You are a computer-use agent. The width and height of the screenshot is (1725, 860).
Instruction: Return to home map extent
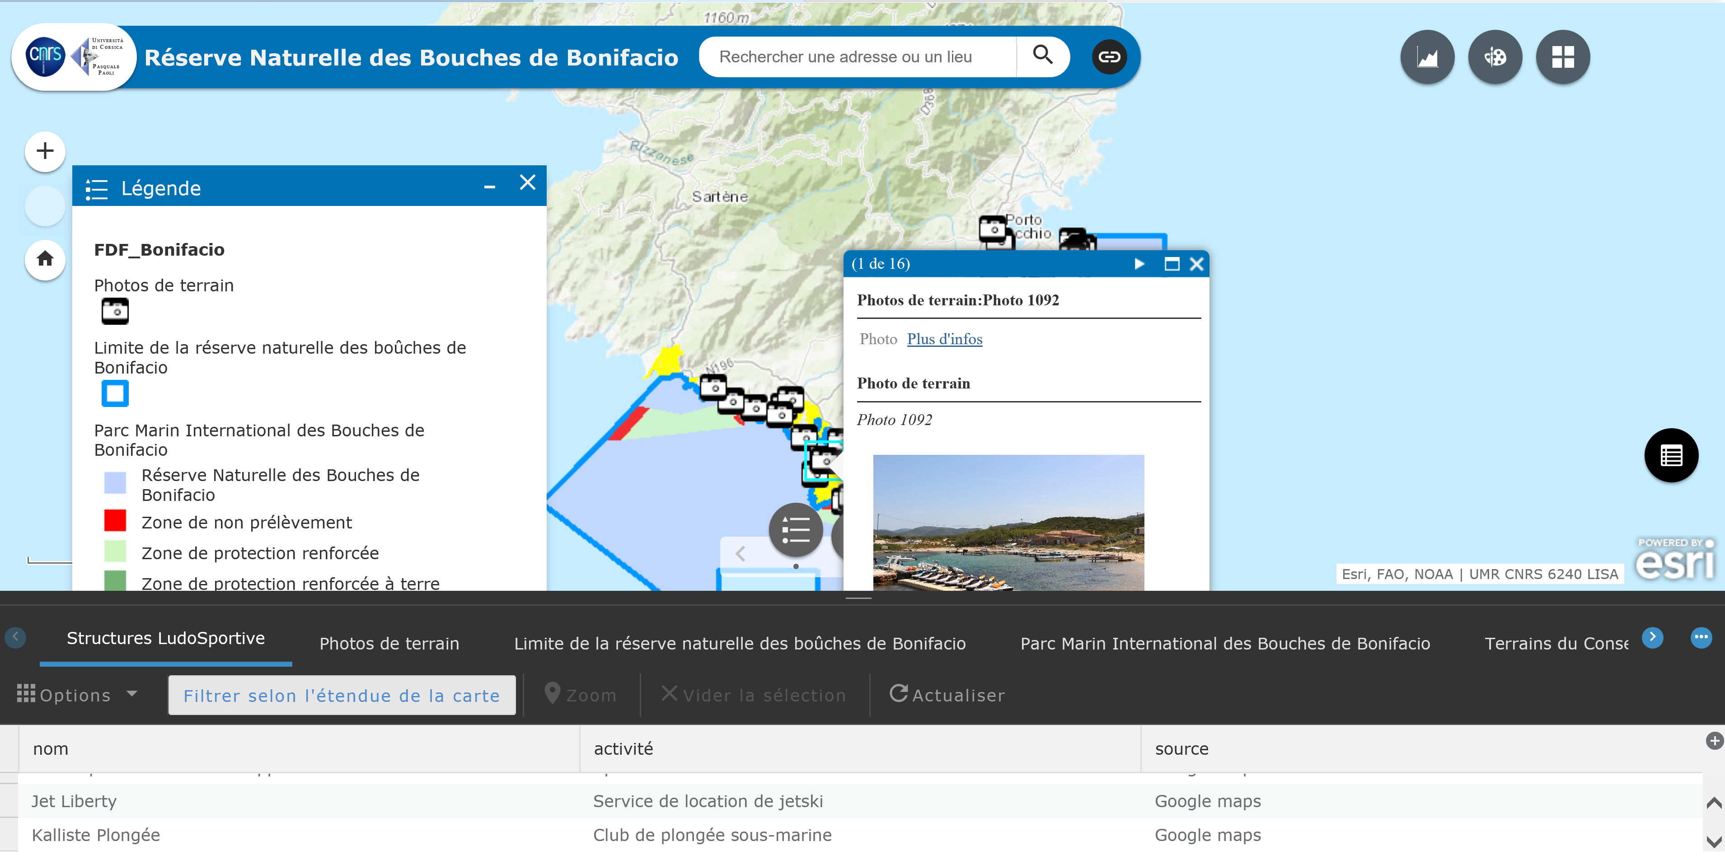point(45,259)
